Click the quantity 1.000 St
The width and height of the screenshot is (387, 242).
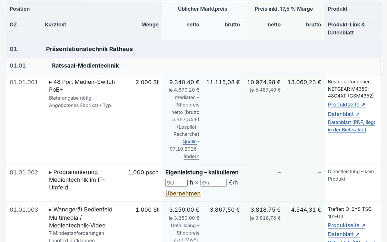click(x=147, y=210)
